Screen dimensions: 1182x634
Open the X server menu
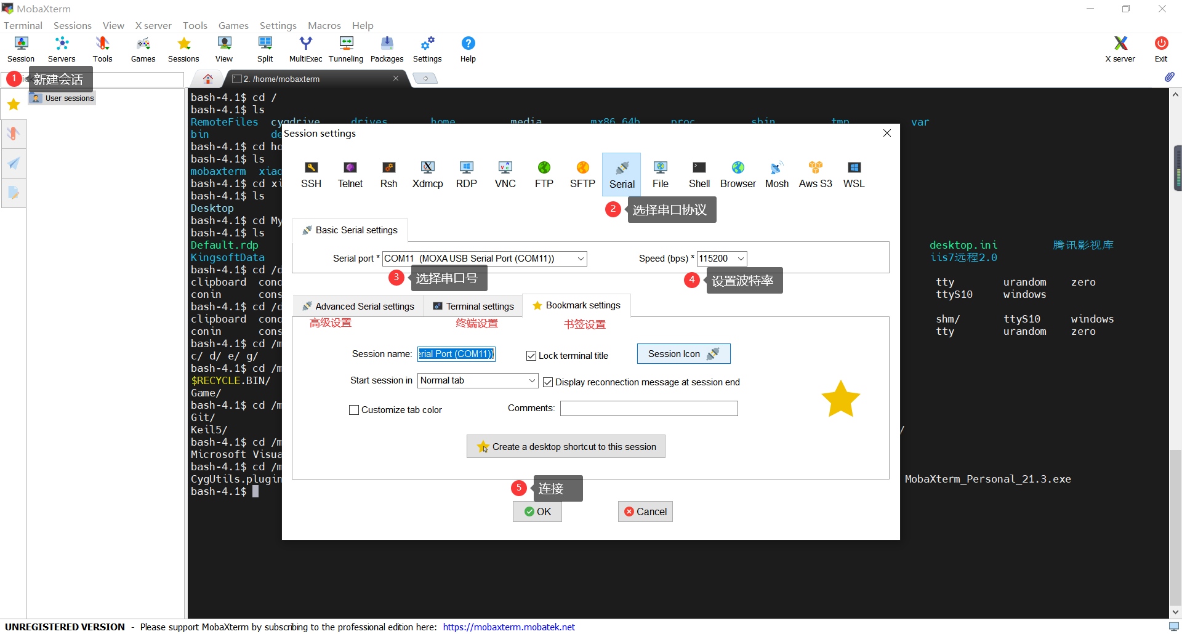(153, 25)
